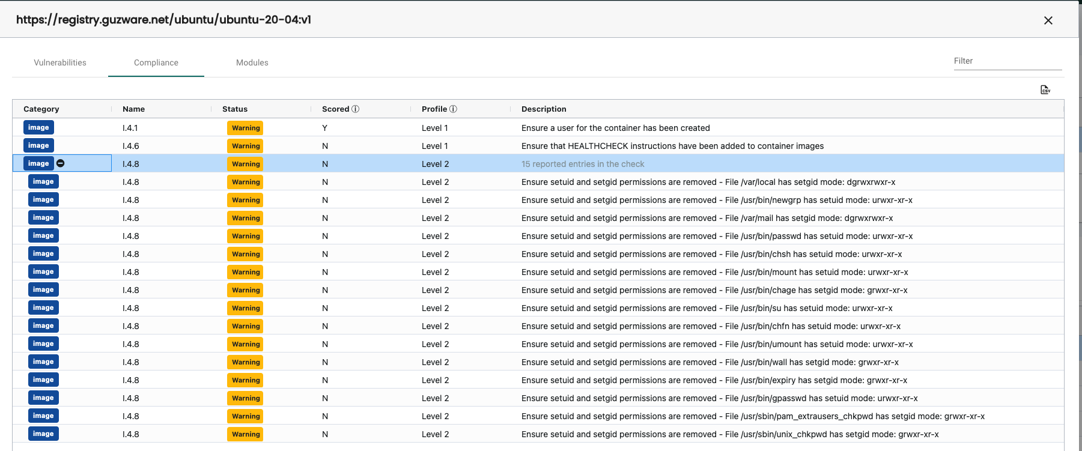The width and height of the screenshot is (1082, 451).
Task: Open the Modules tab
Action: click(x=252, y=62)
